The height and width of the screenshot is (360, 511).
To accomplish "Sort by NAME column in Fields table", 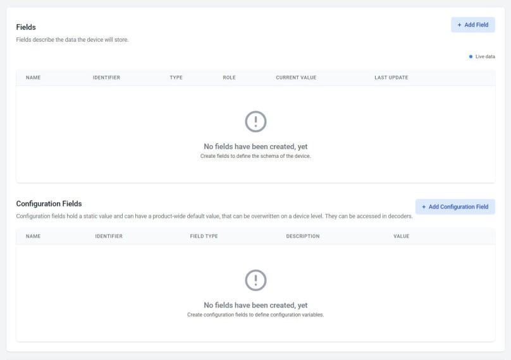I will coord(34,78).
